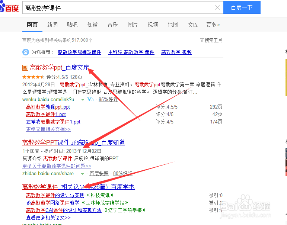The height and width of the screenshot is (225, 287).
Task: Clear the search box with X icon
Action: pyautogui.click(x=217, y=7)
